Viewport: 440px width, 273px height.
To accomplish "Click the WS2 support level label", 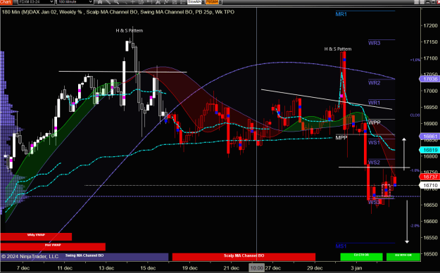I will click(374, 163).
